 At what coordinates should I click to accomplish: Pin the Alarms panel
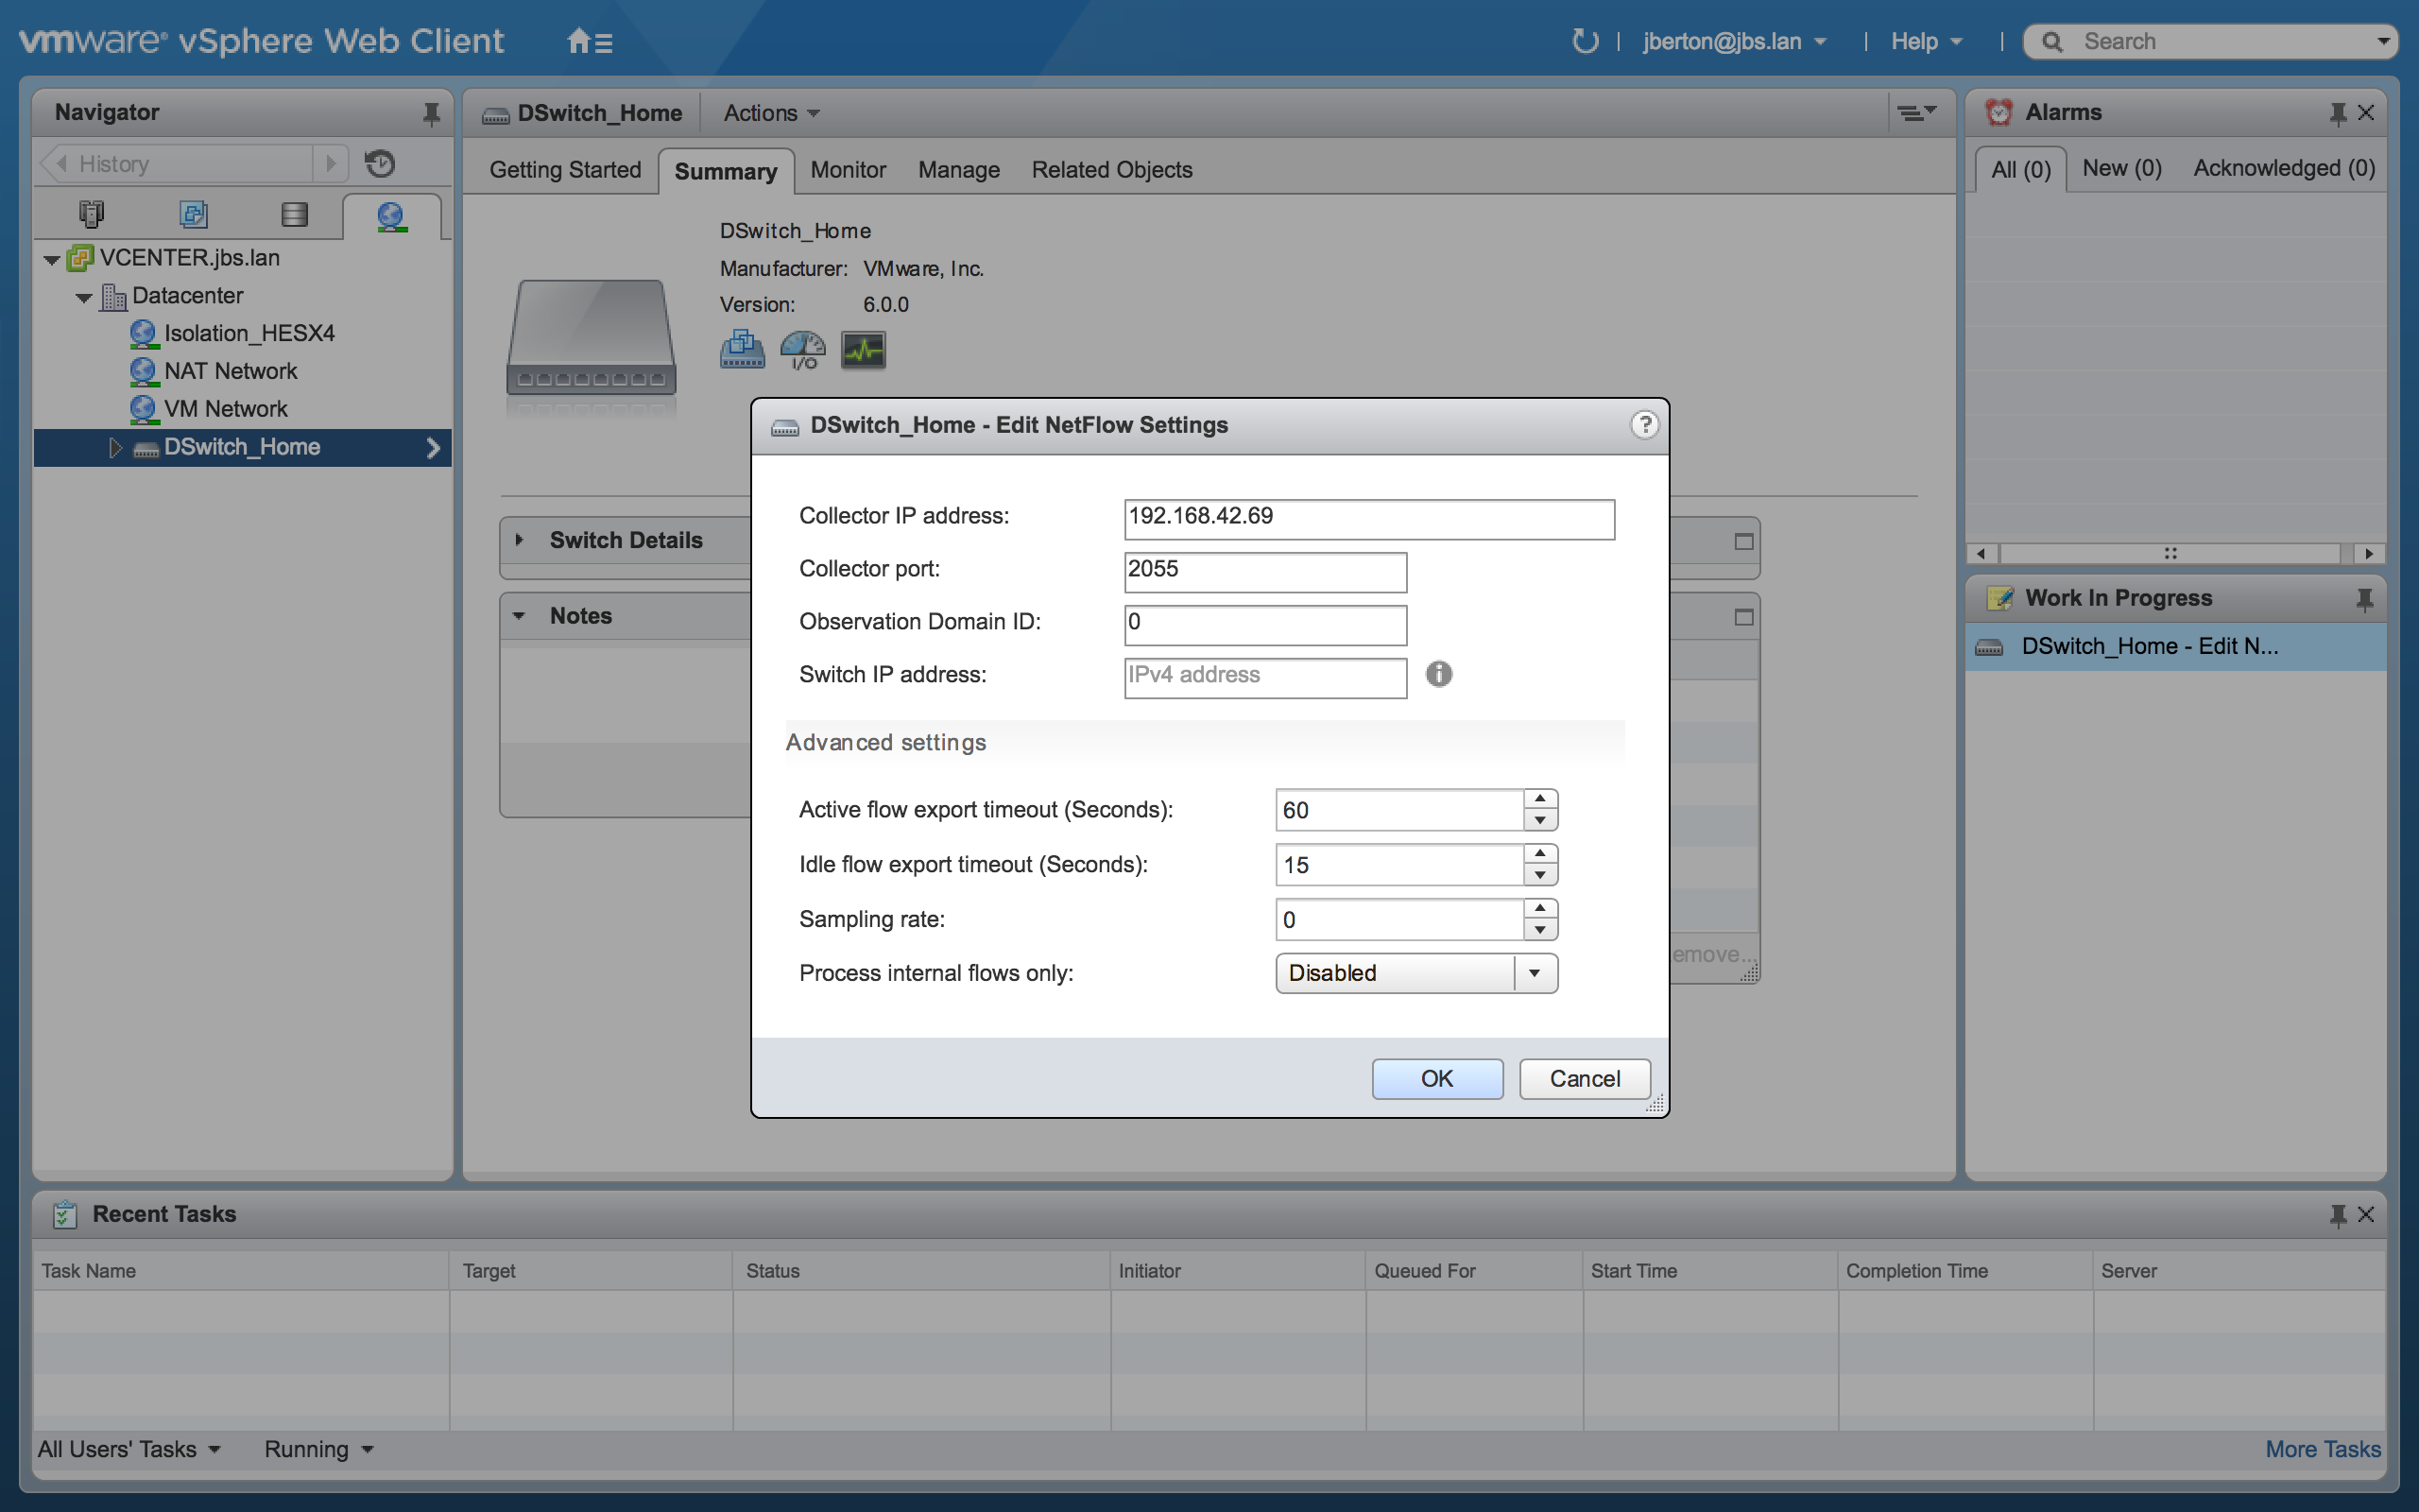coord(2337,113)
